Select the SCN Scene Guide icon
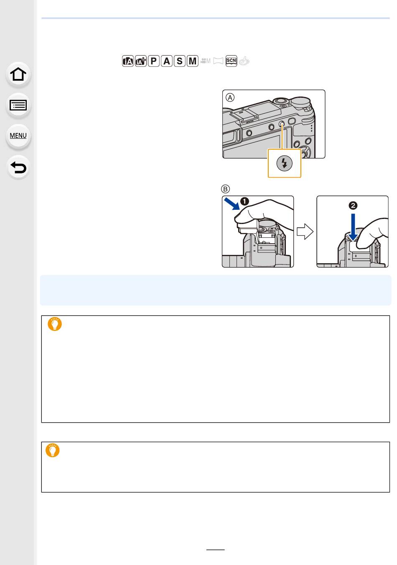 [x=231, y=61]
